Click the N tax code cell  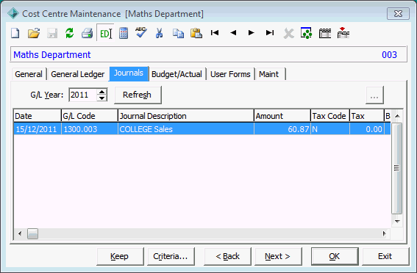[330, 129]
